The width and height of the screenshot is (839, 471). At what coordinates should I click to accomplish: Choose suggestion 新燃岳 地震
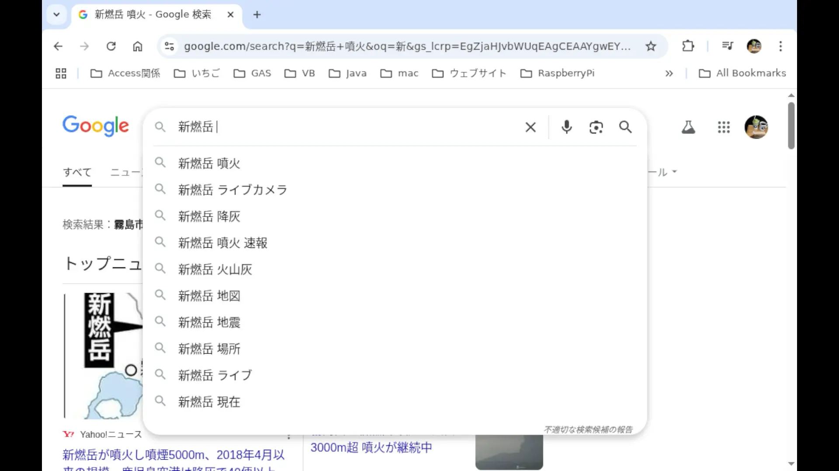tap(395, 323)
